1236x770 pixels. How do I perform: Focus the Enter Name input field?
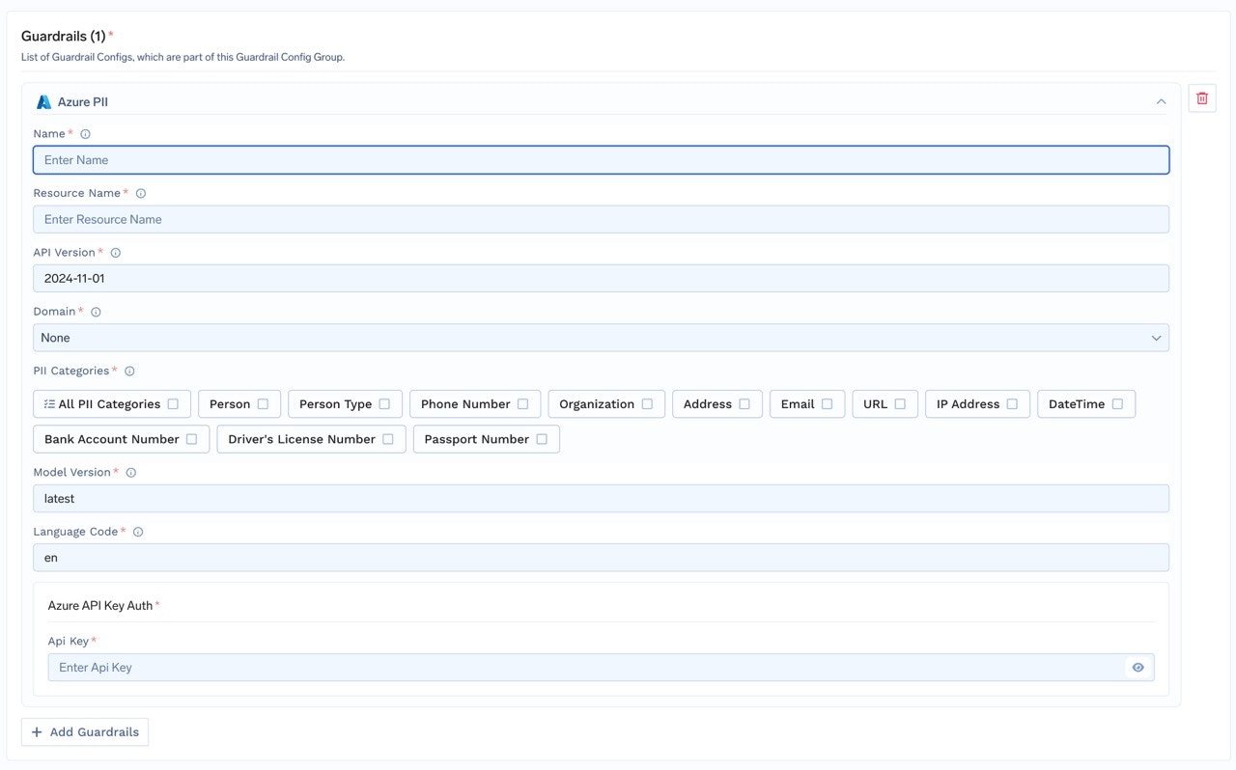pyautogui.click(x=601, y=160)
